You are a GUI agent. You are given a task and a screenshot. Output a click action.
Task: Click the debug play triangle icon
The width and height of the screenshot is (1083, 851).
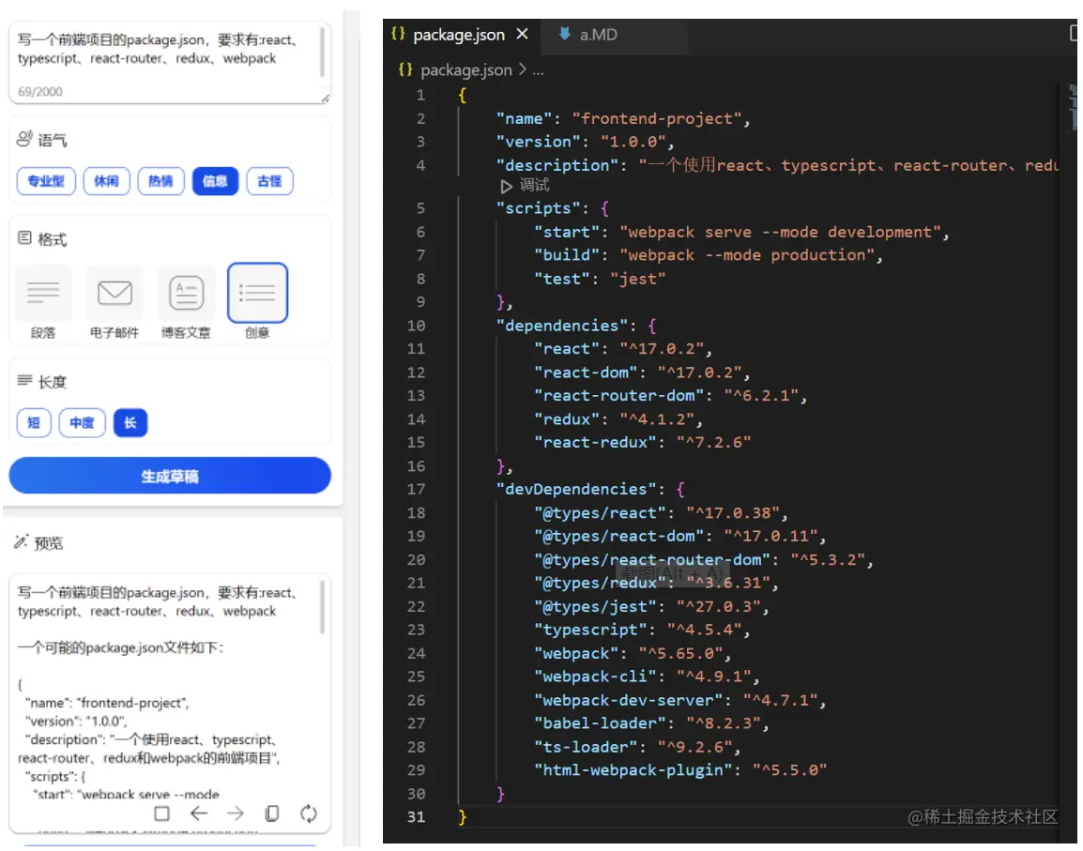click(x=506, y=186)
